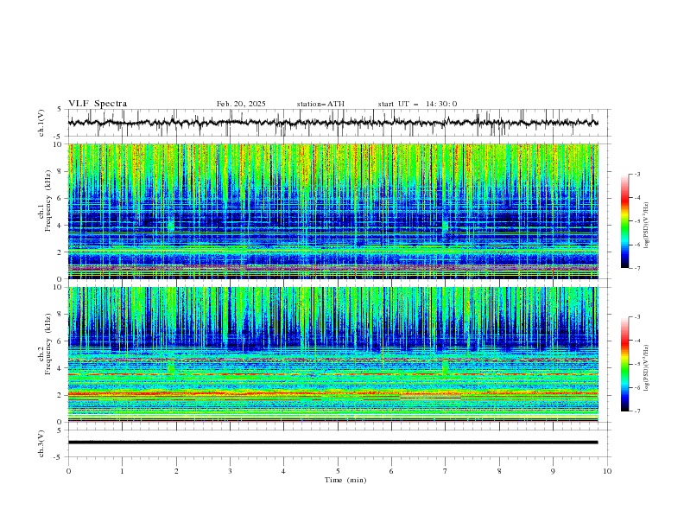Click the ch.3 voltage waveform trace
Screen dimensions: 684x529
point(332,443)
